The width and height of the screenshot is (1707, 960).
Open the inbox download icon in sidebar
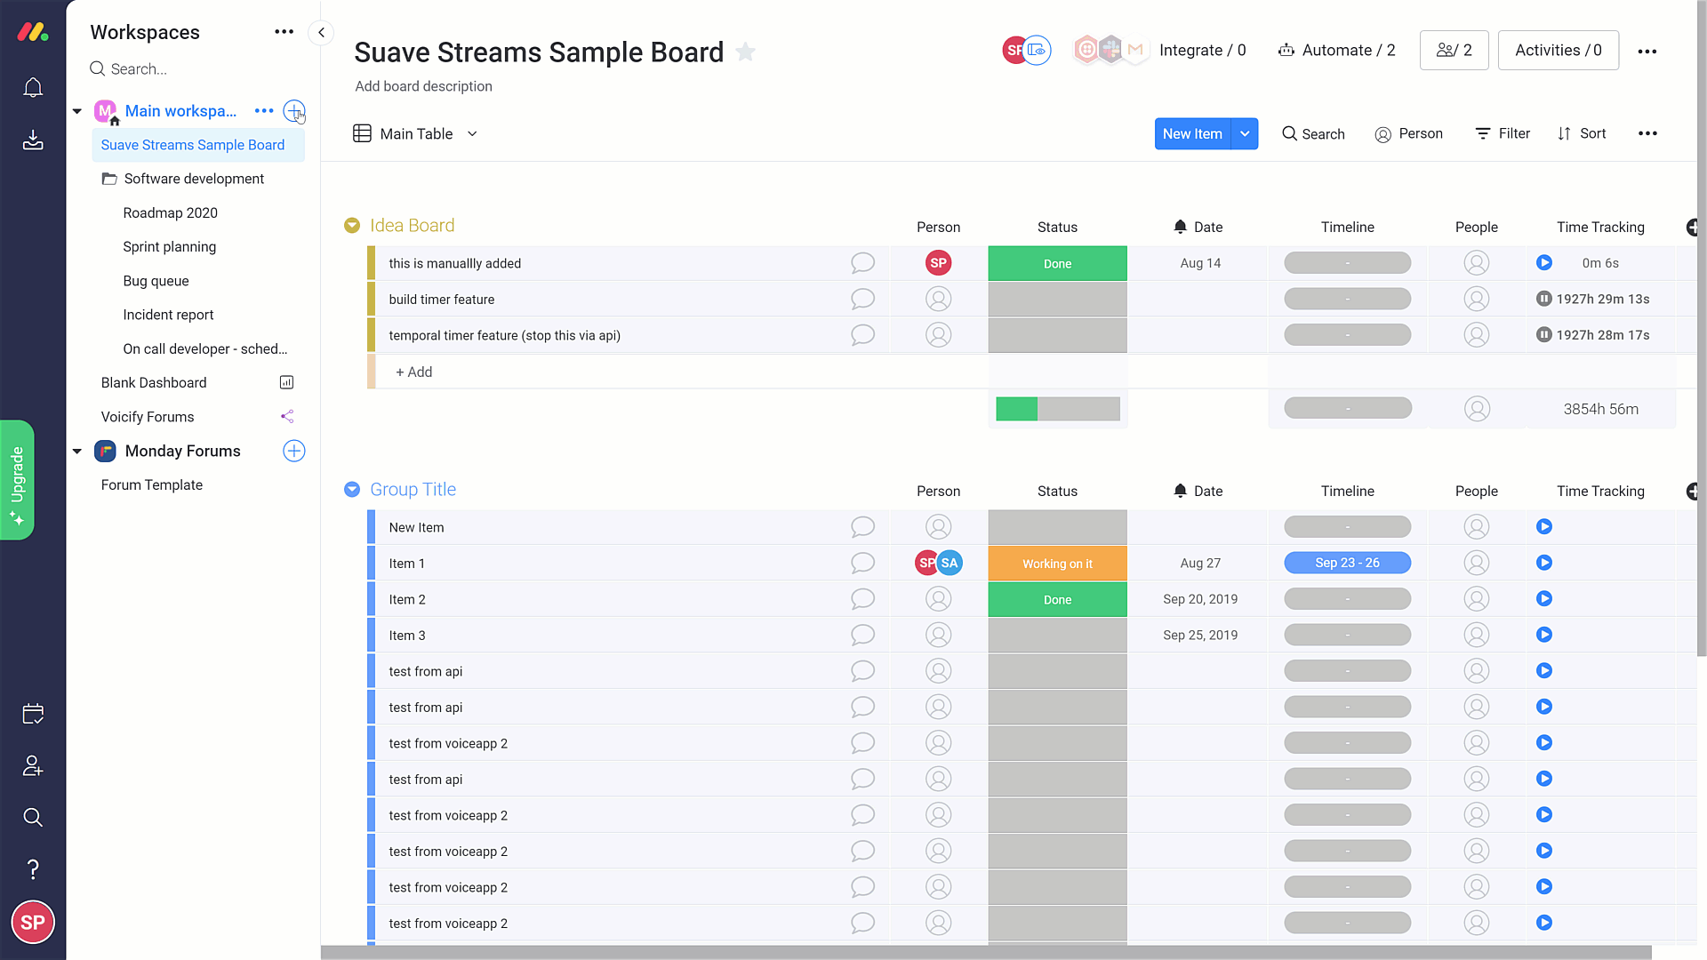point(33,140)
